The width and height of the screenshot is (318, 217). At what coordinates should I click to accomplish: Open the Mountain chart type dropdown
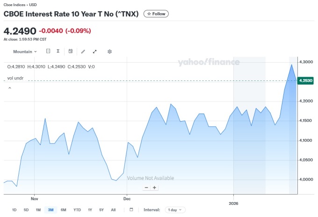click(x=25, y=51)
